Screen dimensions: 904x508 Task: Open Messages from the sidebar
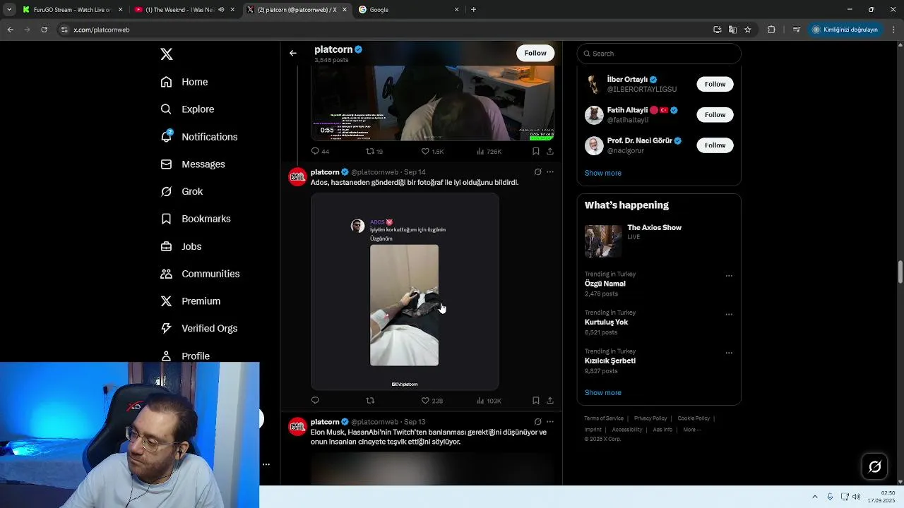point(193,164)
